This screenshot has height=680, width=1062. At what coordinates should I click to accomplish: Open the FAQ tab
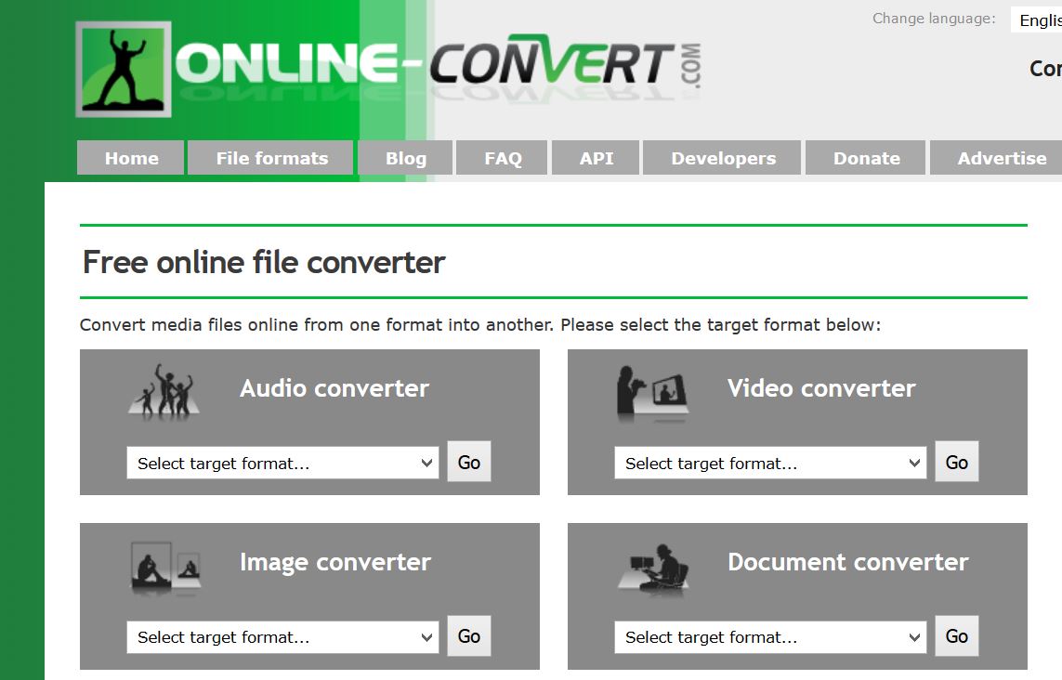[x=502, y=158]
